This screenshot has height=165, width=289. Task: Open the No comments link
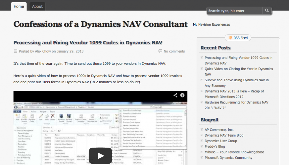[174, 51]
